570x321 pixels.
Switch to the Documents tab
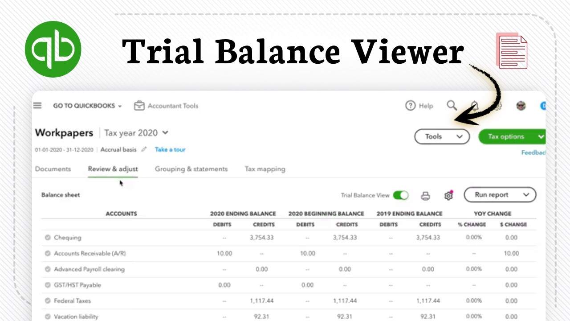(x=53, y=169)
